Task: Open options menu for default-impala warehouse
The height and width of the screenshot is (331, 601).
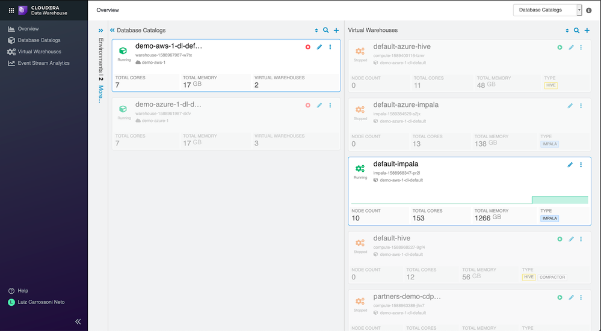Action: (581, 165)
